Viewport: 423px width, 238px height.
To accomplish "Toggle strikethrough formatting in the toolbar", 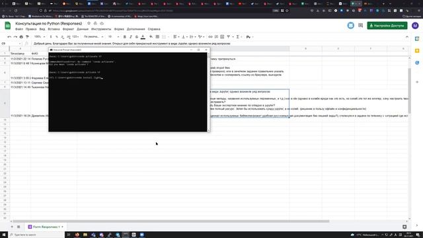I will [137, 37].
